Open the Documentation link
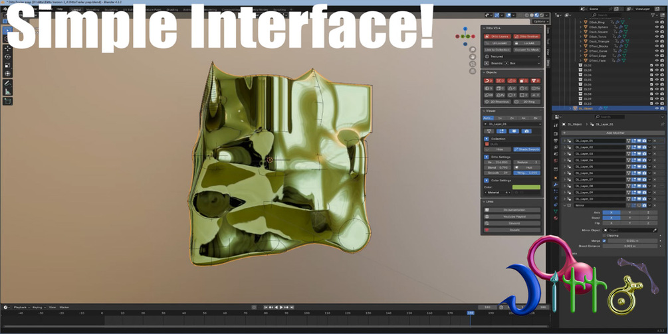This screenshot has height=334, width=668. click(x=512, y=210)
